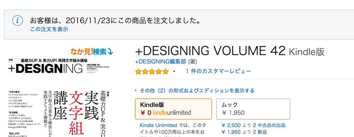This screenshot has height=137, width=354.
Task: Select the Kindle版 ¥0 format option
Action: click(173, 109)
